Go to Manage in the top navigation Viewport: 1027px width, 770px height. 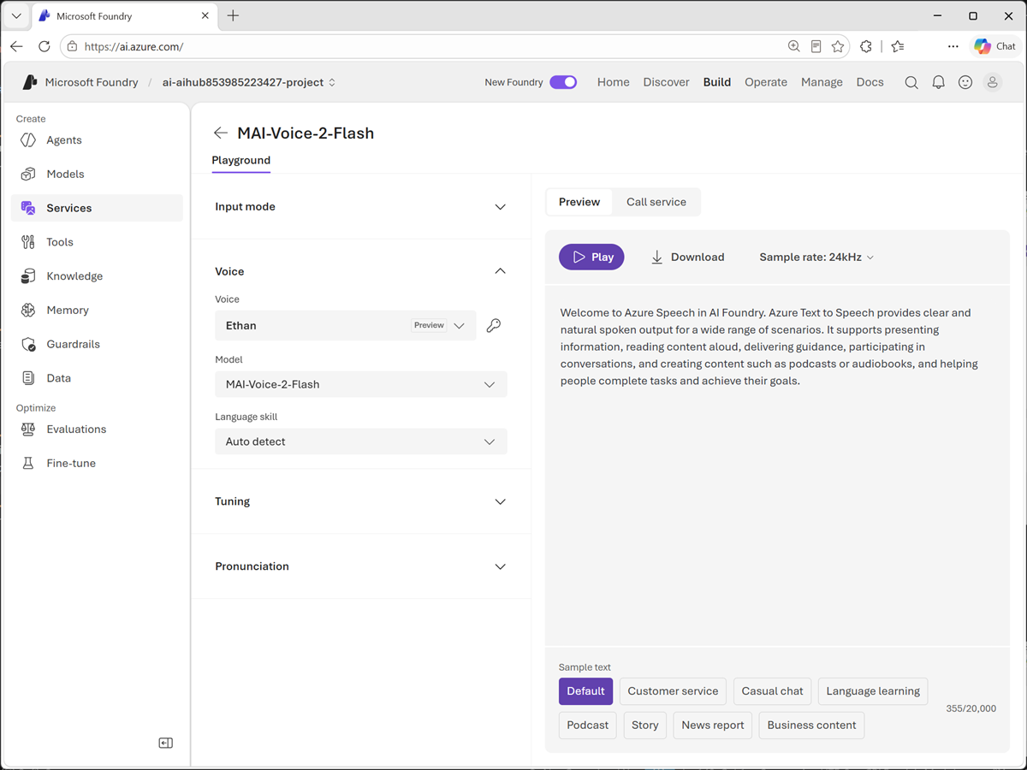tap(822, 82)
